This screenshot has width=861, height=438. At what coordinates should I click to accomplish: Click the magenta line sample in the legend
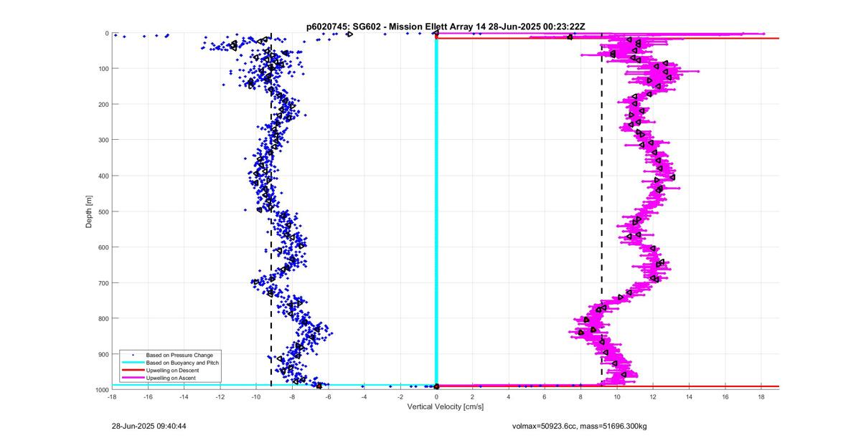132,378
